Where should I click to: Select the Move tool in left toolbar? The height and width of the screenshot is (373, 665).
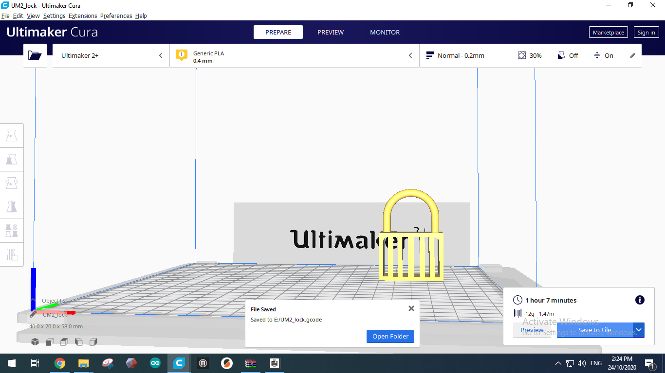click(x=12, y=136)
